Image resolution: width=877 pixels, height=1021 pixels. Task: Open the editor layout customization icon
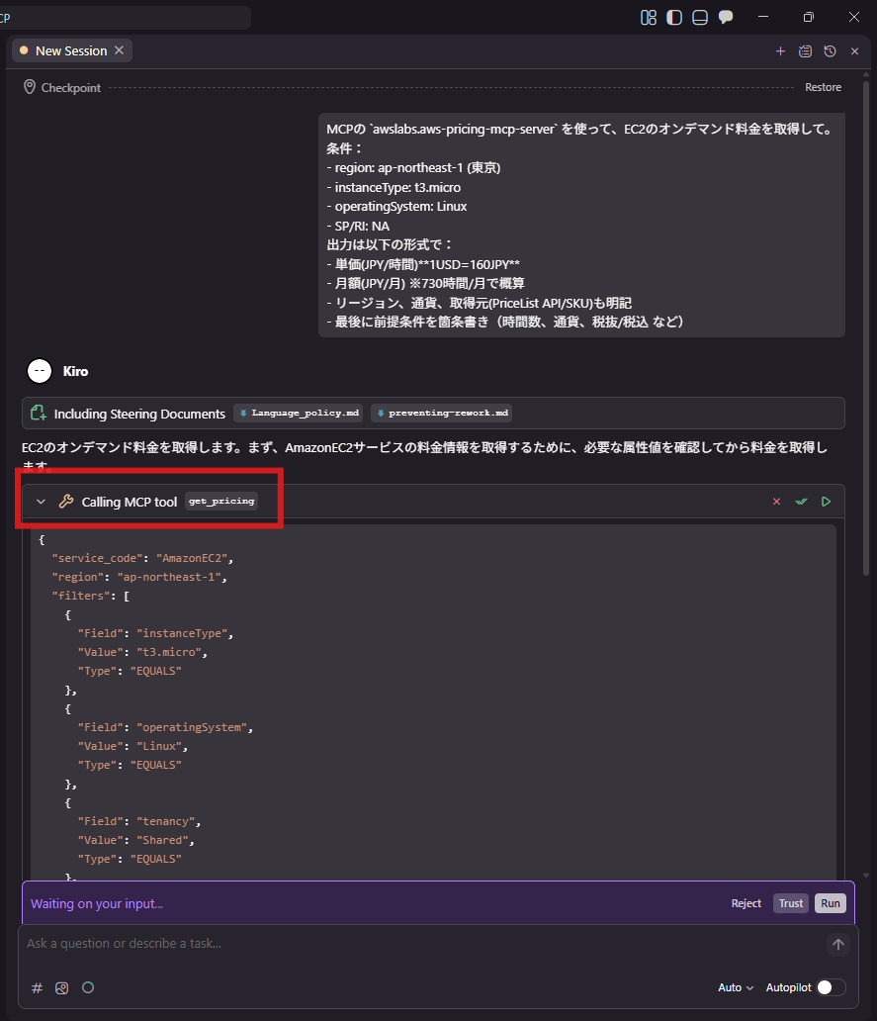click(x=649, y=17)
